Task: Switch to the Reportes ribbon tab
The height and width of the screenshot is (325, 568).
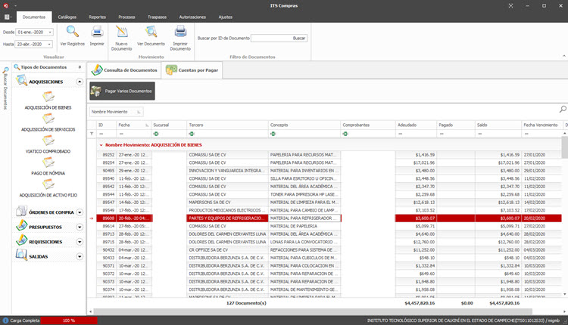Action: pos(97,16)
